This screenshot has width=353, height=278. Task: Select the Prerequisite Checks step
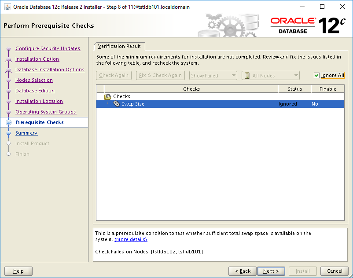(40, 122)
